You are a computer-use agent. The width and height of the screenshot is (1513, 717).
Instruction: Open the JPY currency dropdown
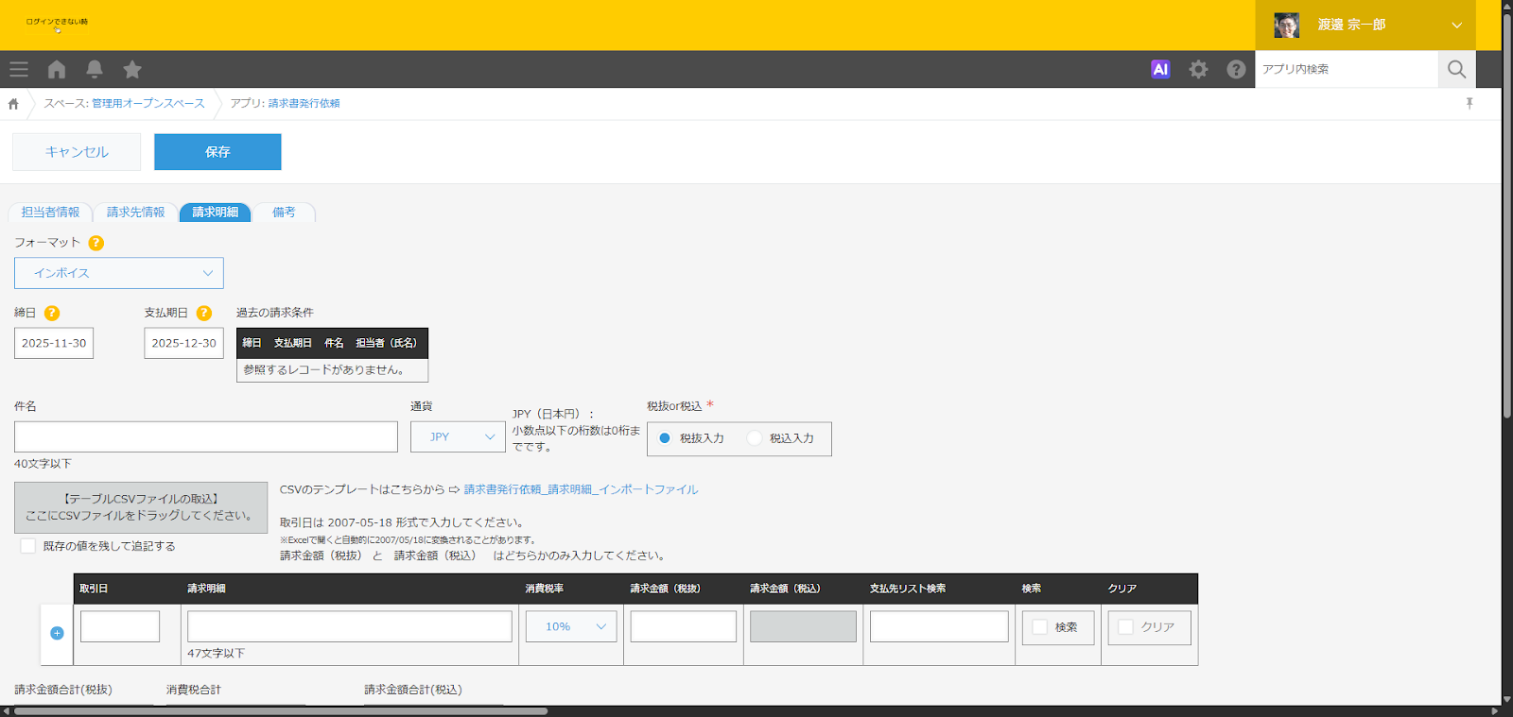(x=458, y=436)
